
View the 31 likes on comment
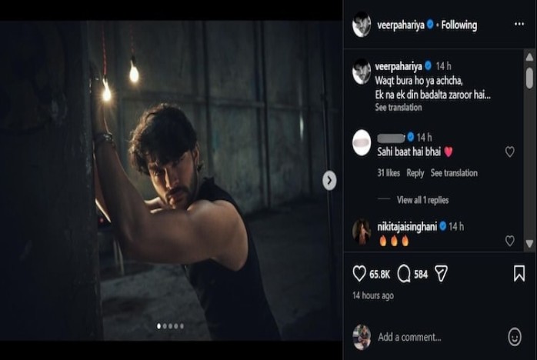pos(388,173)
